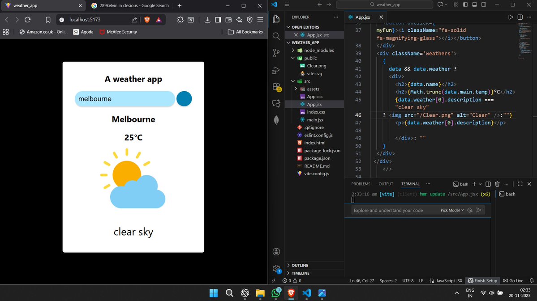Open new terminal profile dropdown arrow
Viewport: 537px width, 301px height.
[x=480, y=184]
